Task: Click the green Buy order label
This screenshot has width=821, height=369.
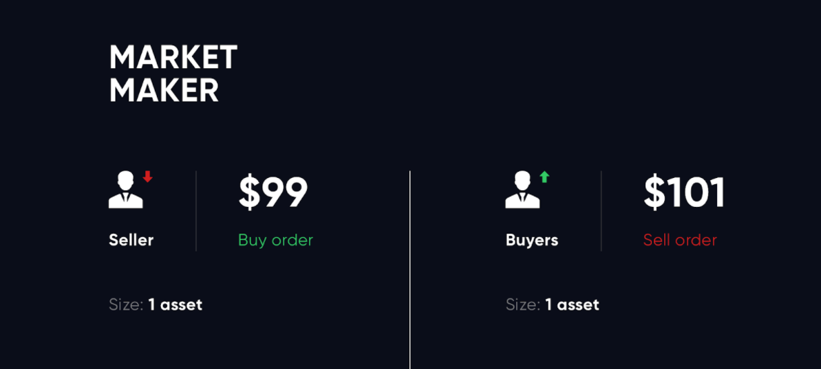Action: tap(275, 240)
